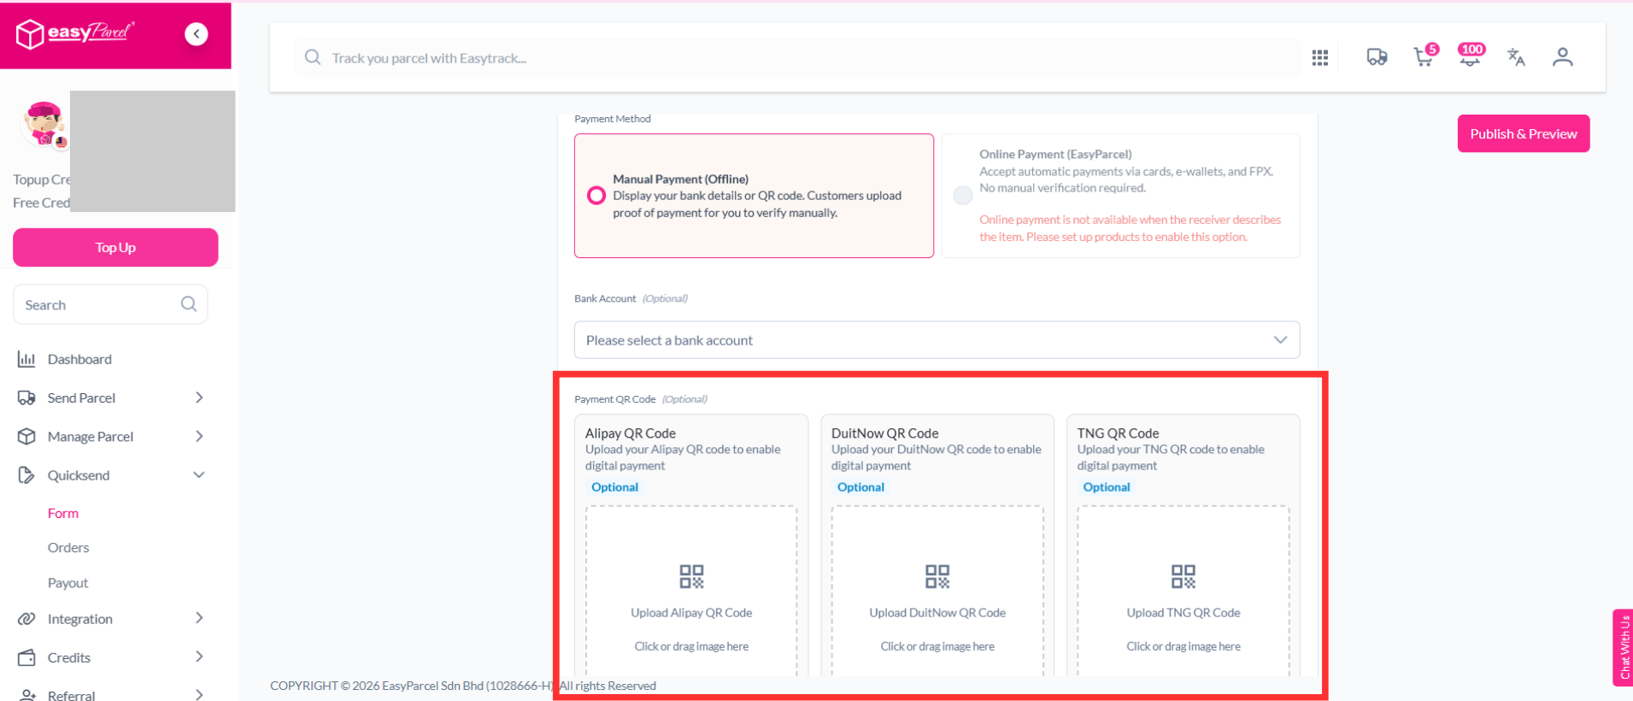
Task: Click Optional tag under TNG card
Action: click(1107, 487)
